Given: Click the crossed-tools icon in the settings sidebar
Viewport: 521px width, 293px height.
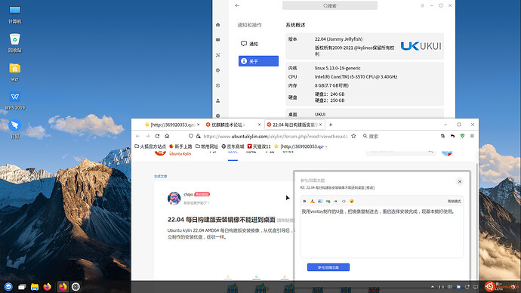Looking at the screenshot, I should pyautogui.click(x=218, y=55).
